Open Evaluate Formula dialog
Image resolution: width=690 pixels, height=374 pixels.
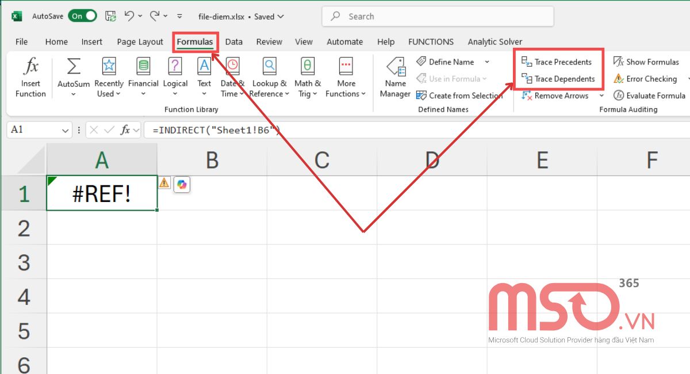649,96
